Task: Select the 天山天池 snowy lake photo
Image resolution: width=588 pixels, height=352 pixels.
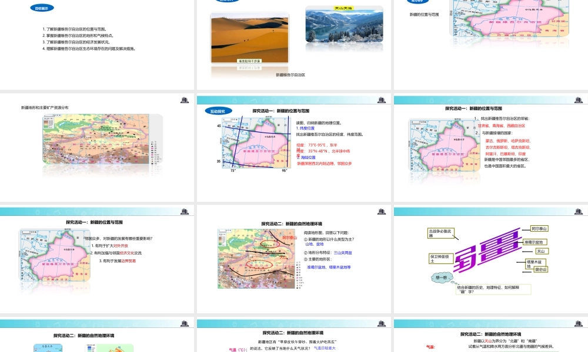Action: 344,23
